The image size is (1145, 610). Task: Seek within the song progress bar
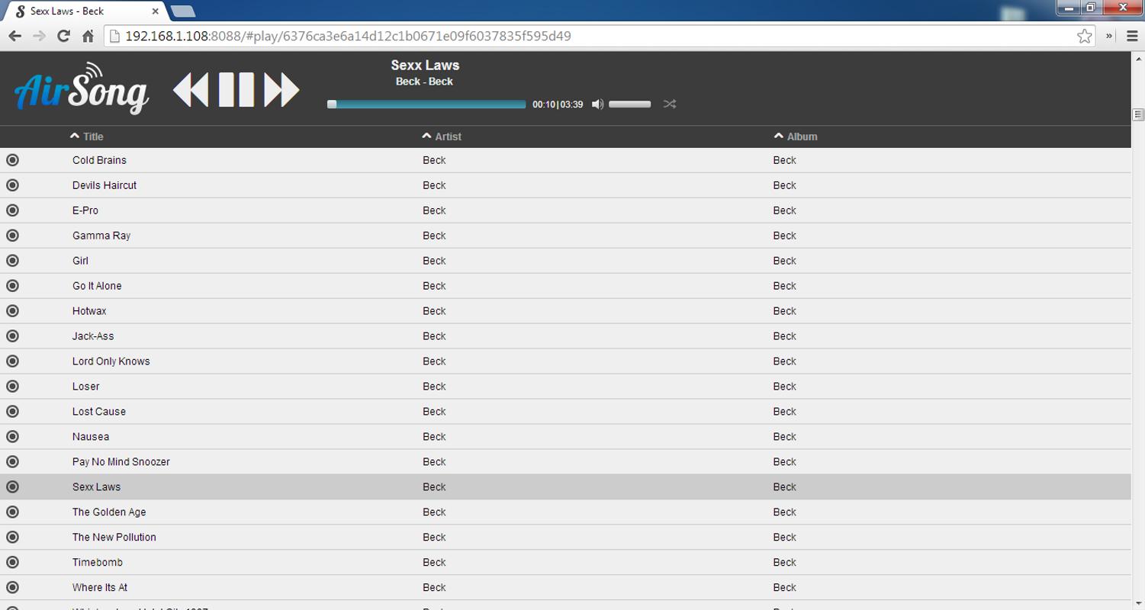pyautogui.click(x=426, y=104)
